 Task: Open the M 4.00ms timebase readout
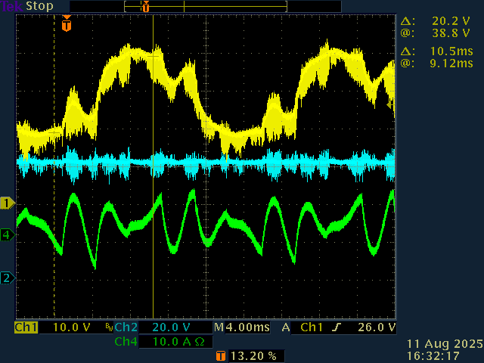[x=244, y=327]
